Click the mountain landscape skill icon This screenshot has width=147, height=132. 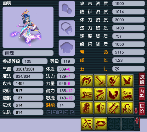[x=127, y=94]
